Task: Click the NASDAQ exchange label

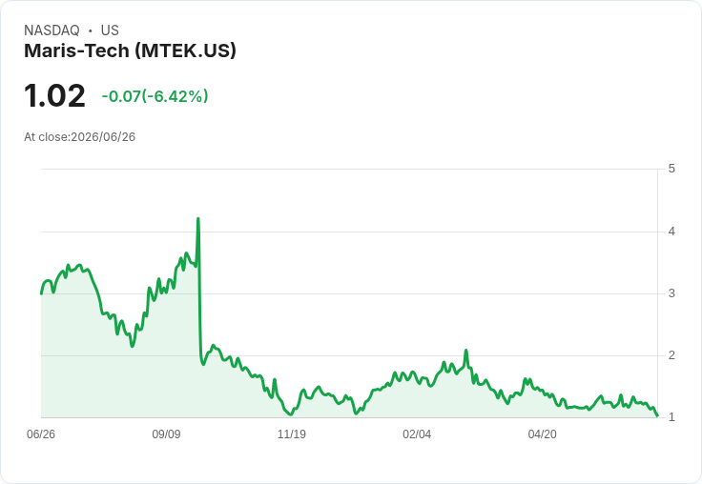Action: 52,30
